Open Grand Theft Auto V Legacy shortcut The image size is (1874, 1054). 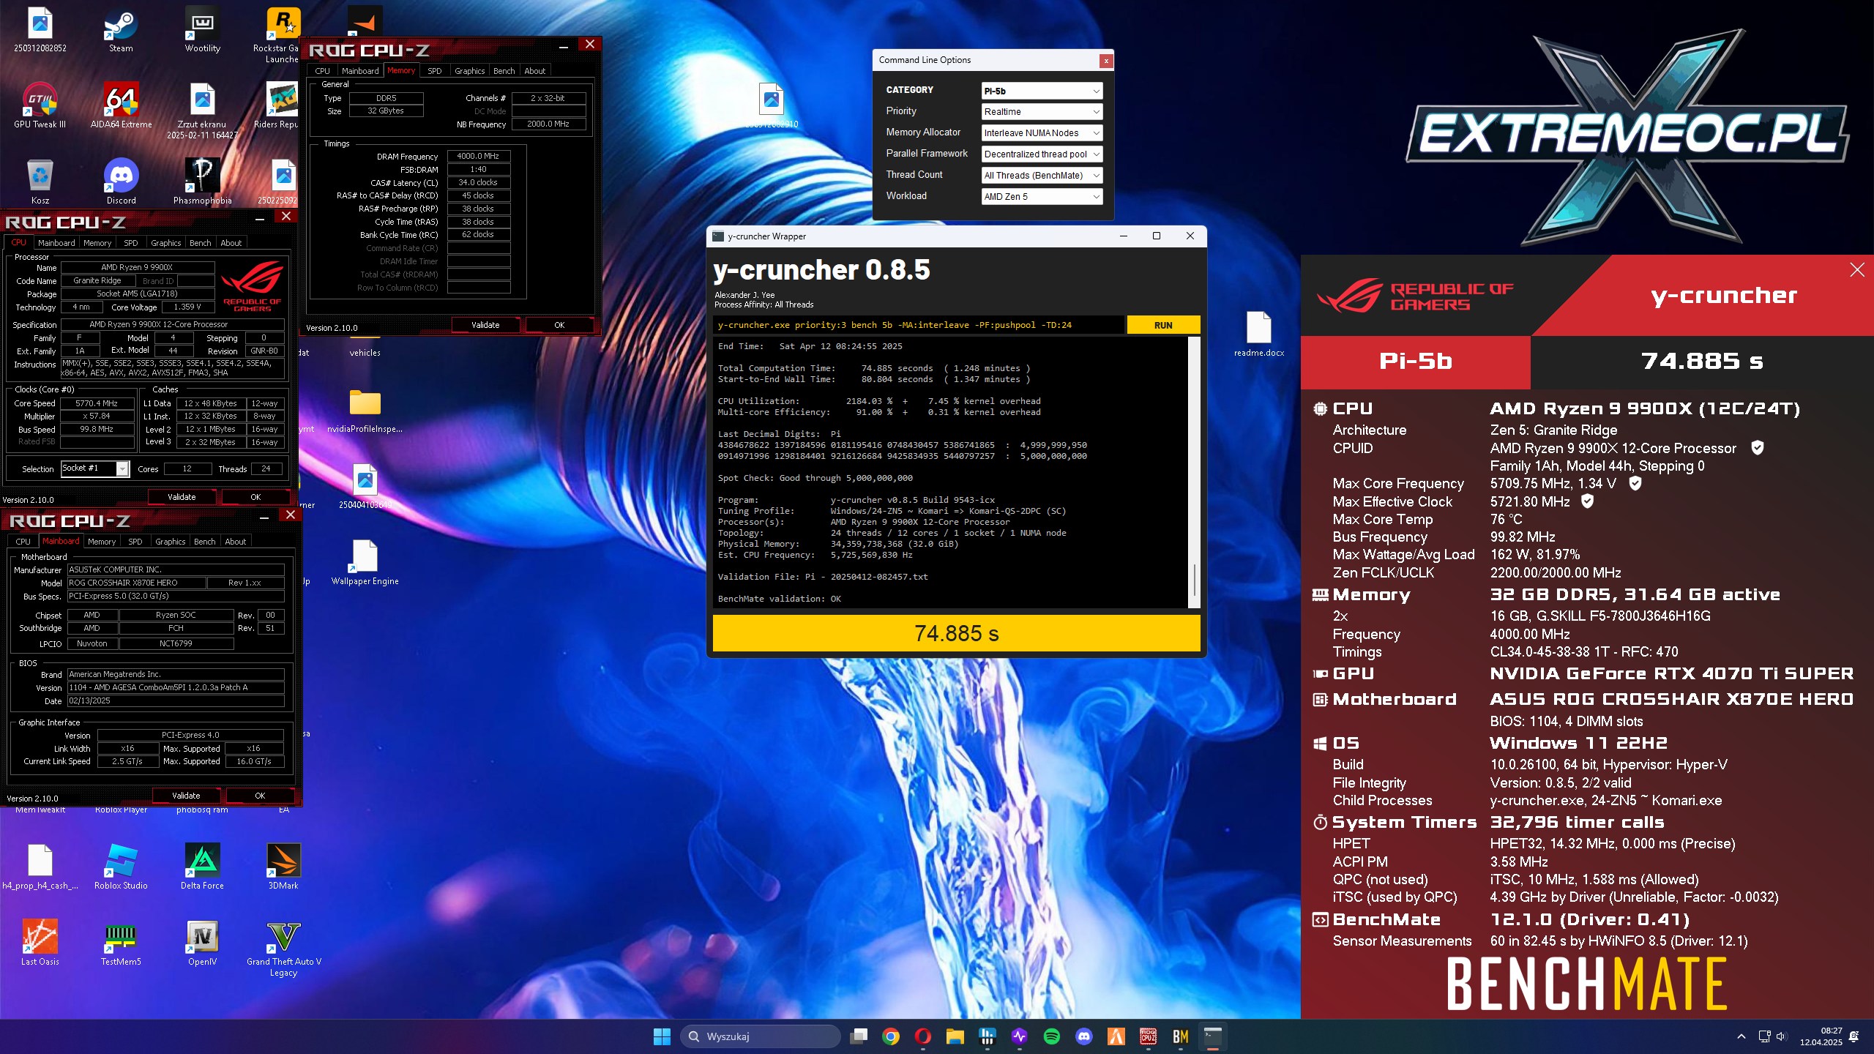pyautogui.click(x=283, y=949)
